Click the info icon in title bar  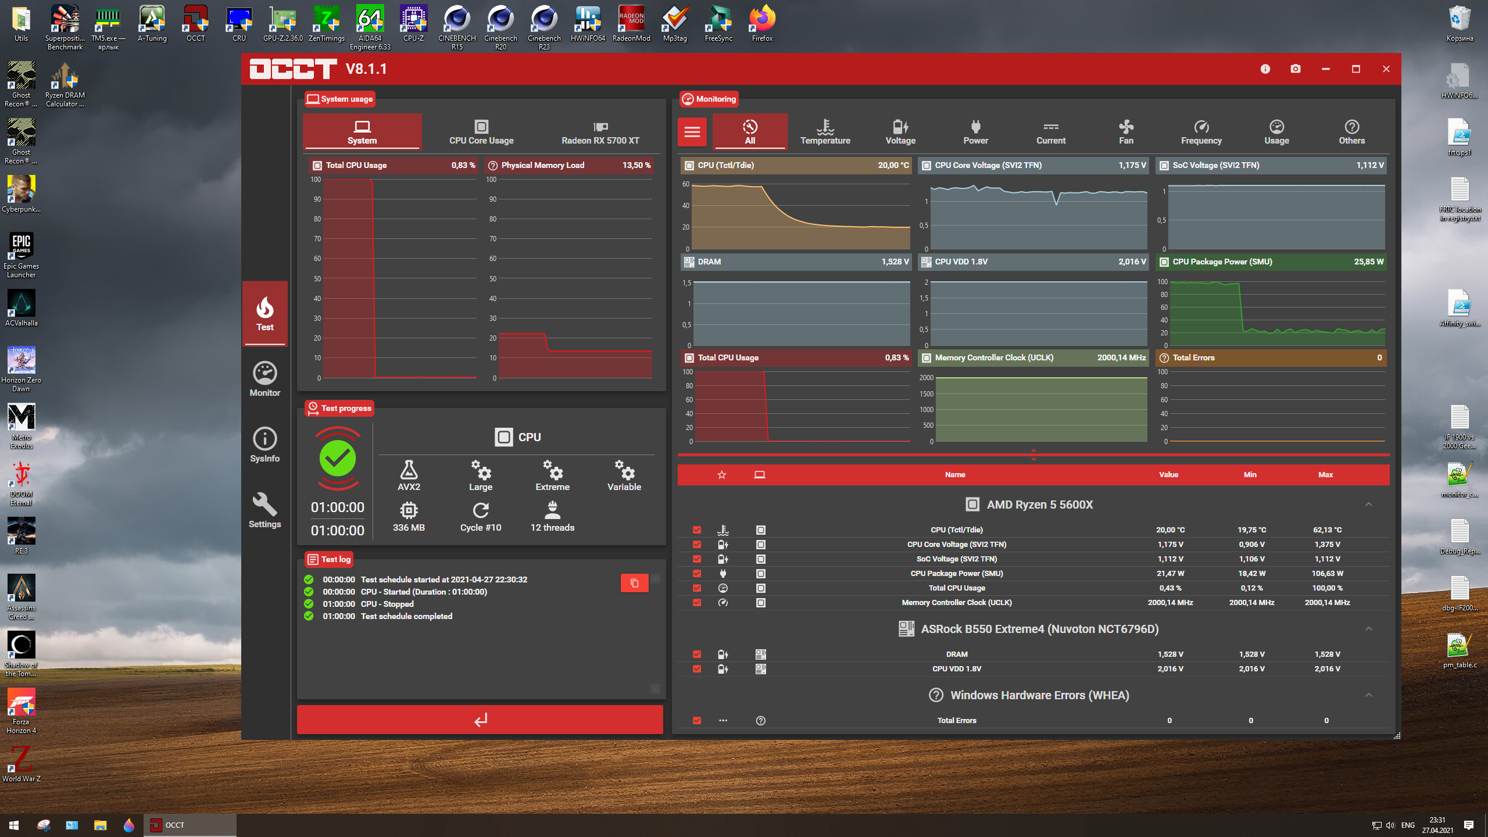click(x=1265, y=69)
